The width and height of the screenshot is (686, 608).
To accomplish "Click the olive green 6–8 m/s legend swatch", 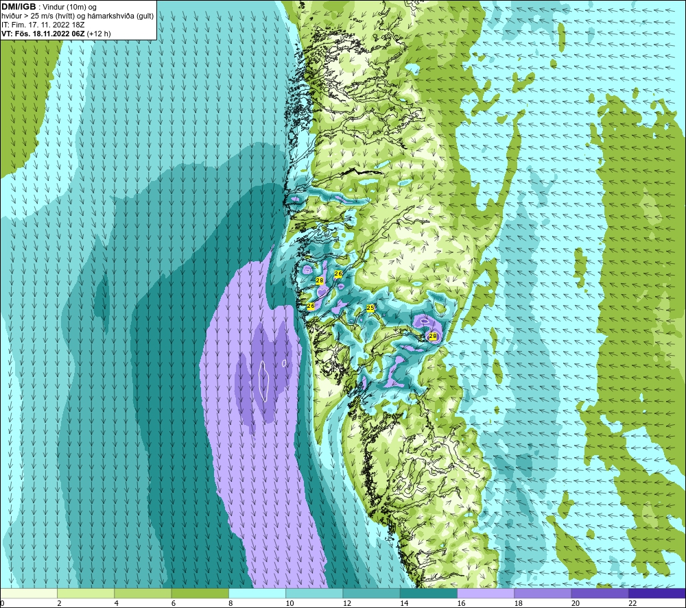I will 200,593.
